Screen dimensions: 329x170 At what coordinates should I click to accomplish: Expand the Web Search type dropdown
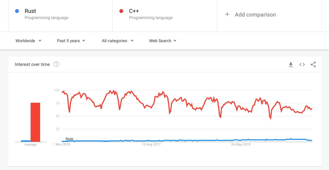pyautogui.click(x=163, y=41)
